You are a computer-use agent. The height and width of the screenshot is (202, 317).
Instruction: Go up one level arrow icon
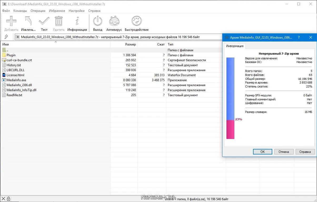[x=6, y=37]
